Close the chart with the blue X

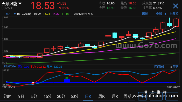coord(175,6)
